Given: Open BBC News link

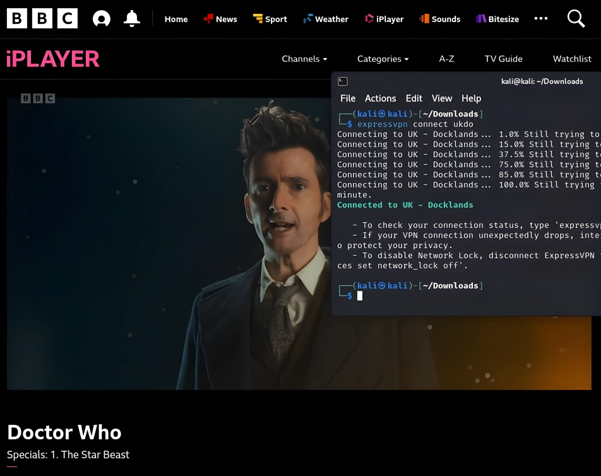Looking at the screenshot, I should pos(220,19).
